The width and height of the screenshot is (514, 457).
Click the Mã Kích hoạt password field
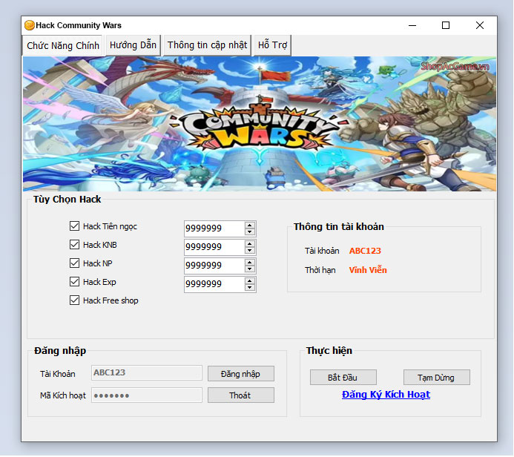(147, 395)
